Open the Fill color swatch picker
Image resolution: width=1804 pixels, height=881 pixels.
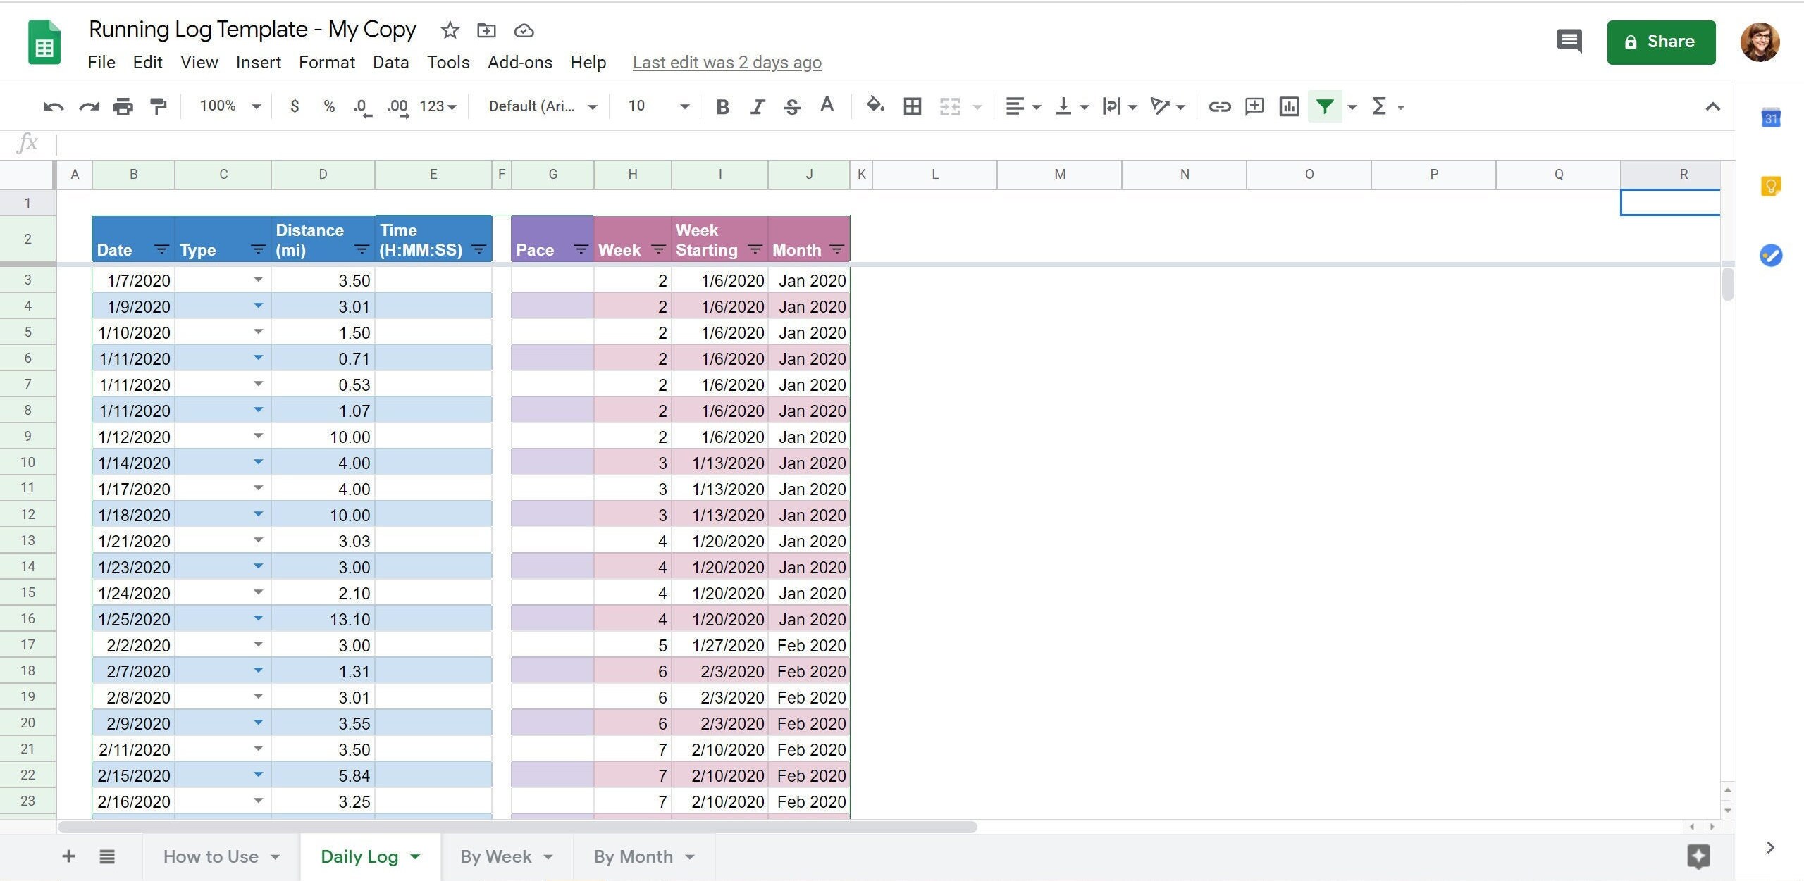874,106
